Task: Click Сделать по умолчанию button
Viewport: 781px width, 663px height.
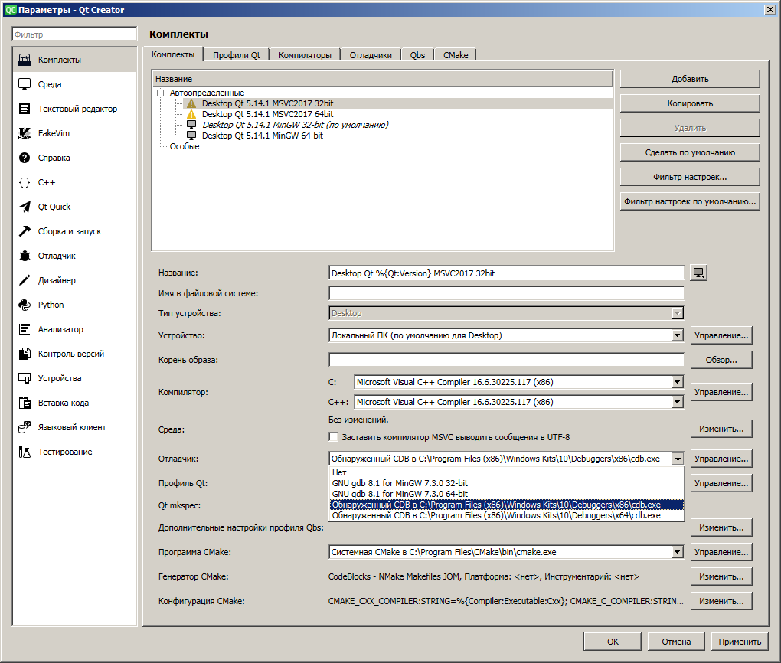Action: [690, 152]
